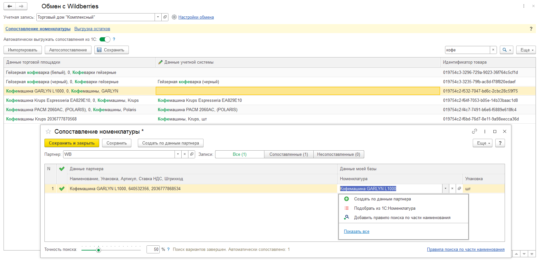The image size is (542, 264).
Task: Click the gear icon next to Настройки обмена
Action: 174,17
